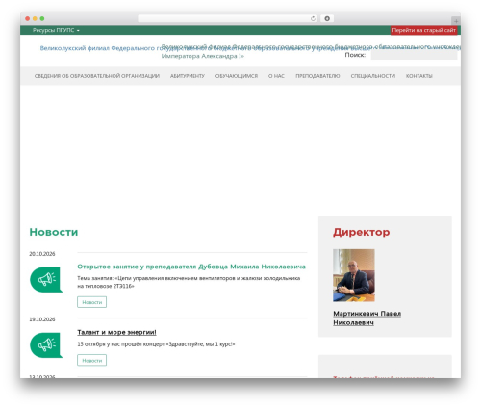This screenshot has width=481, height=407.
Task: Open Сведения об образовательной организации menu
Action: (x=97, y=76)
